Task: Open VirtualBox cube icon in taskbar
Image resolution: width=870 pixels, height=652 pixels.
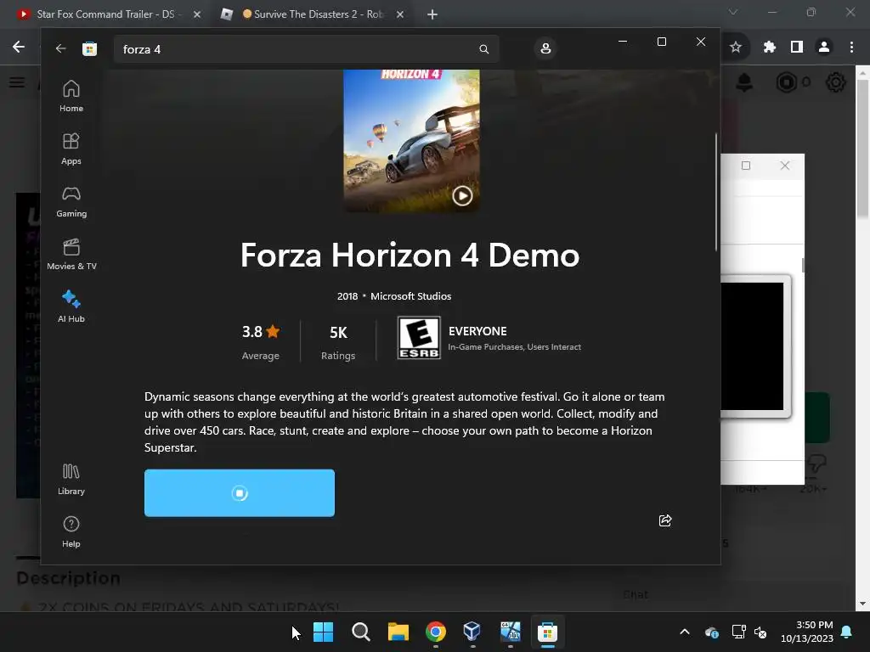Action: [472, 632]
